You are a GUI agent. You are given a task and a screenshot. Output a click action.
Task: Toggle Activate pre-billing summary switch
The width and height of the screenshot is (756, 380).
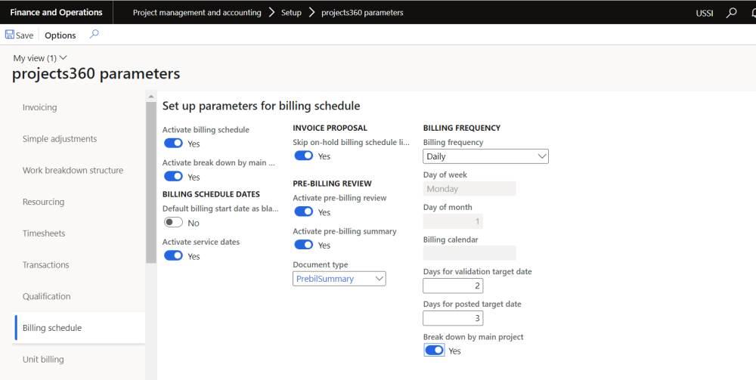[303, 245]
